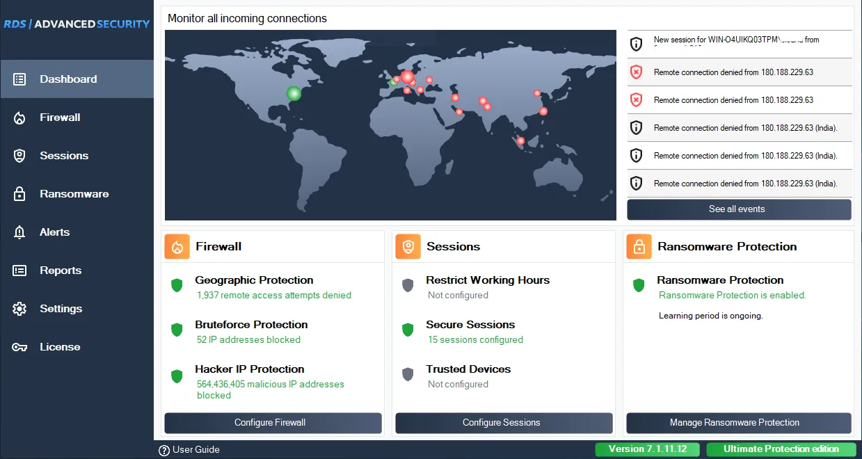This screenshot has height=459, width=862.
Task: Click the Alerts bell icon in sidebar
Action: [x=19, y=232]
